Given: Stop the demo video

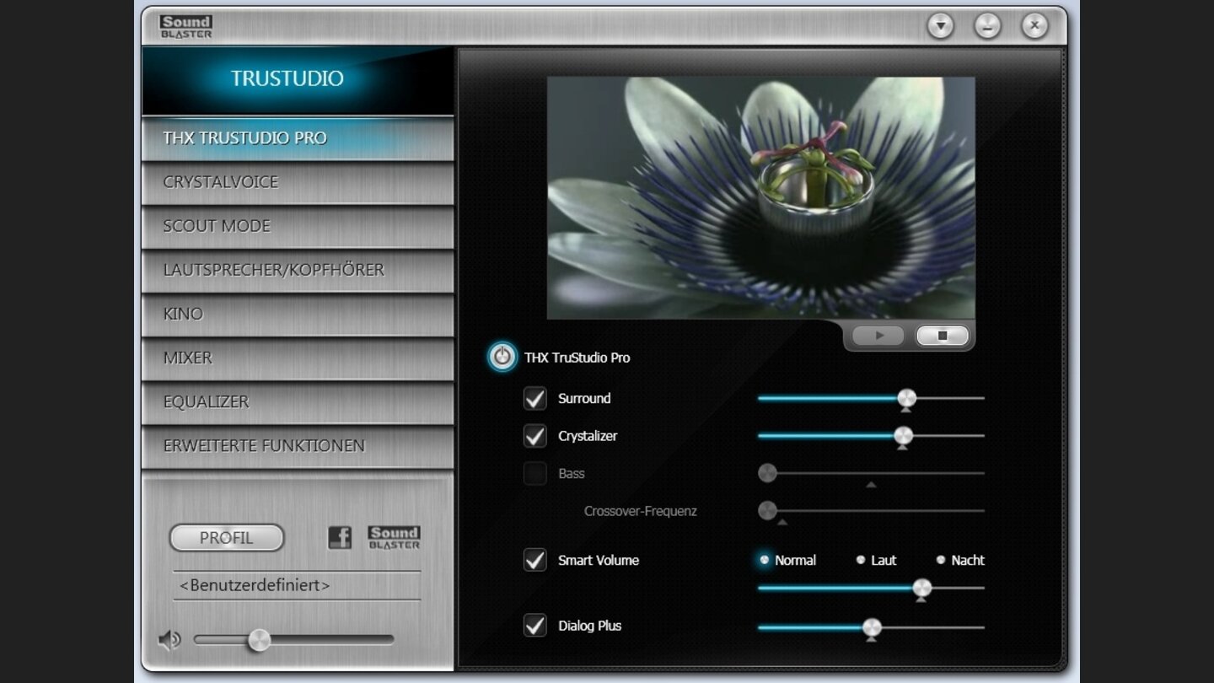Looking at the screenshot, I should click(x=943, y=336).
